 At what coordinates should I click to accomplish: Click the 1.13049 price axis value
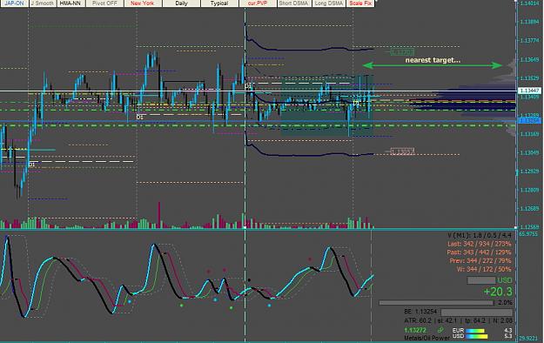point(530,152)
